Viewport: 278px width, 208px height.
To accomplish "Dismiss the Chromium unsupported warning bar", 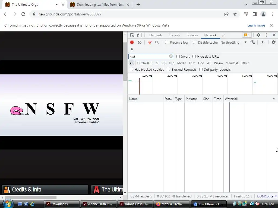I will (271, 25).
